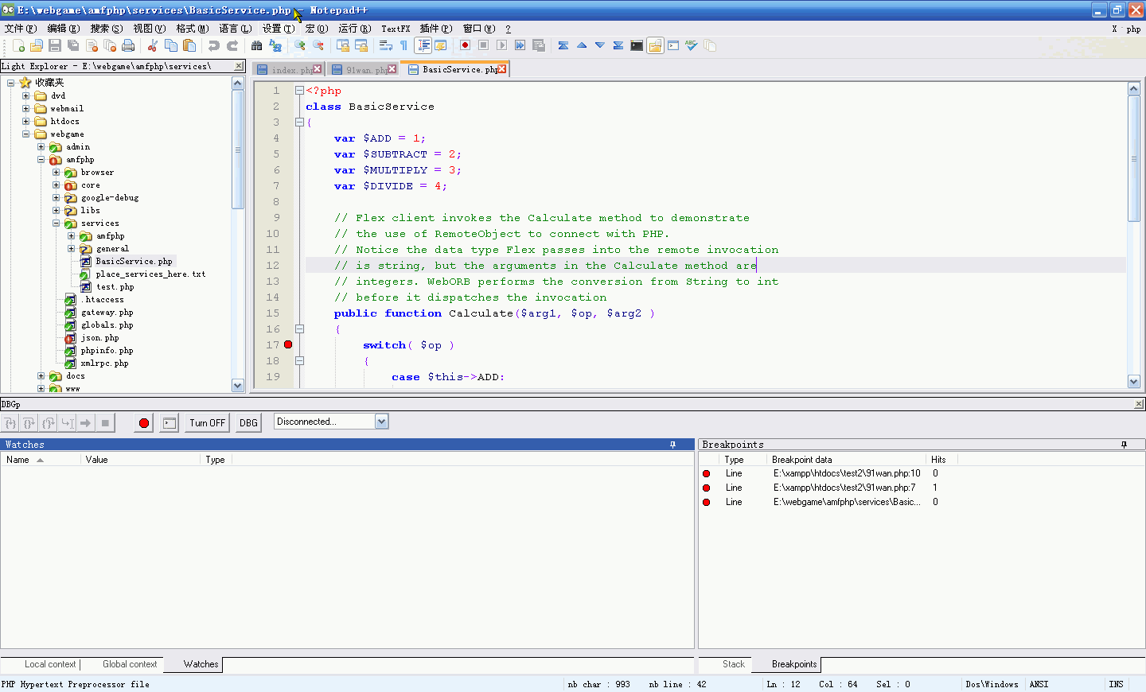Click the red breakpoint button in DBGp toolbar
Image resolution: width=1146 pixels, height=692 pixels.
(144, 423)
